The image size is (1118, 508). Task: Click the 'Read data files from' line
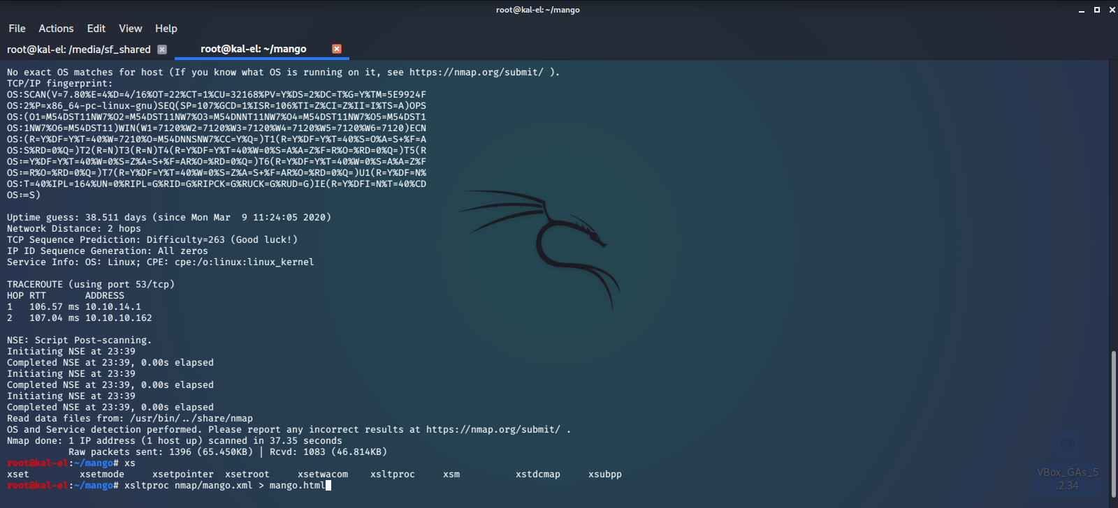pyautogui.click(x=130, y=418)
